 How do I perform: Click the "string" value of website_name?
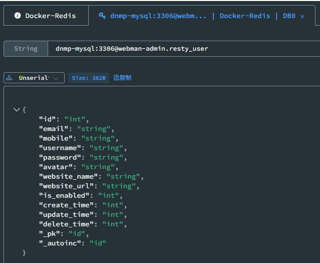pyautogui.click(x=123, y=177)
